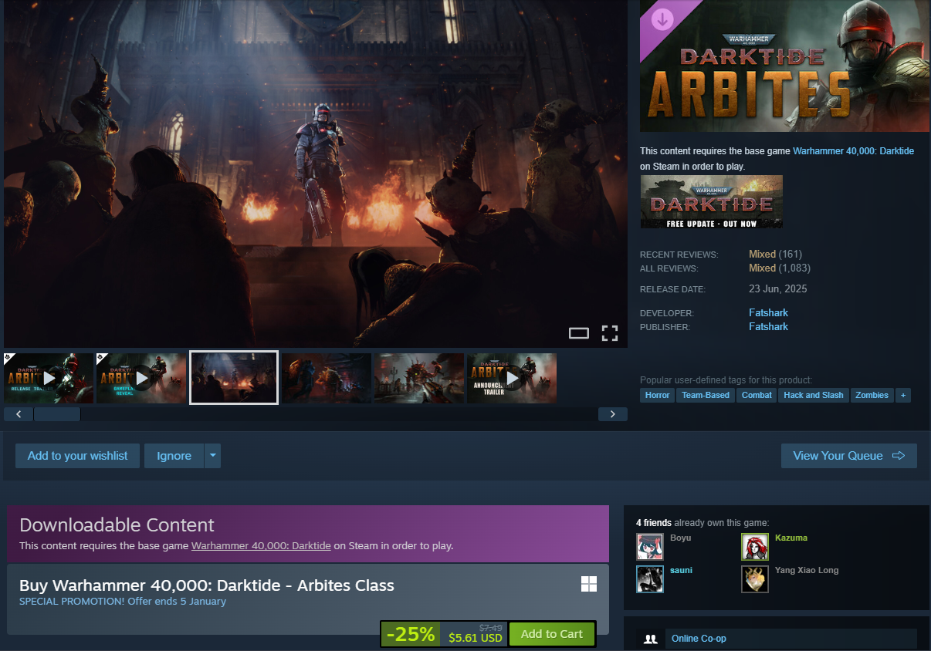Viewport: 931px width, 651px height.
Task: Click the Special Promotion offer ends text
Action: pos(123,602)
